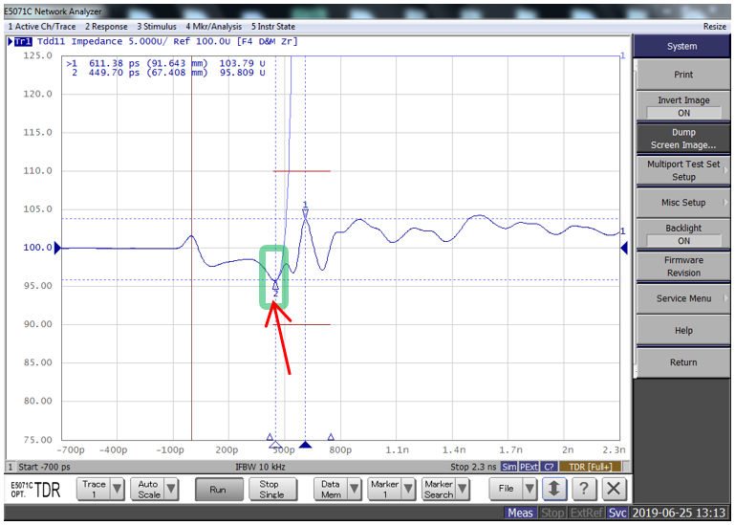Close the TDR toolbar with X icon
This screenshot has width=735, height=525.
(x=614, y=489)
